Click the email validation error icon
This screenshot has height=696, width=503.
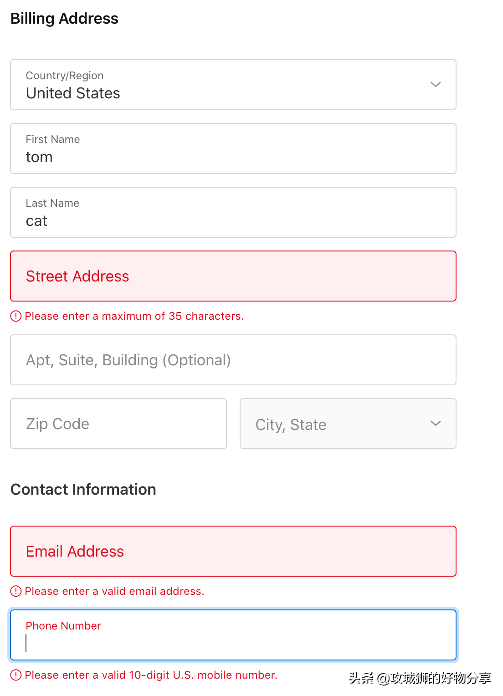[x=16, y=591]
